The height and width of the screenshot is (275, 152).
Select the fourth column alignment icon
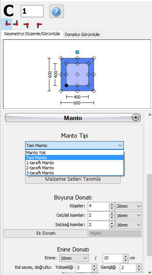click(39, 25)
